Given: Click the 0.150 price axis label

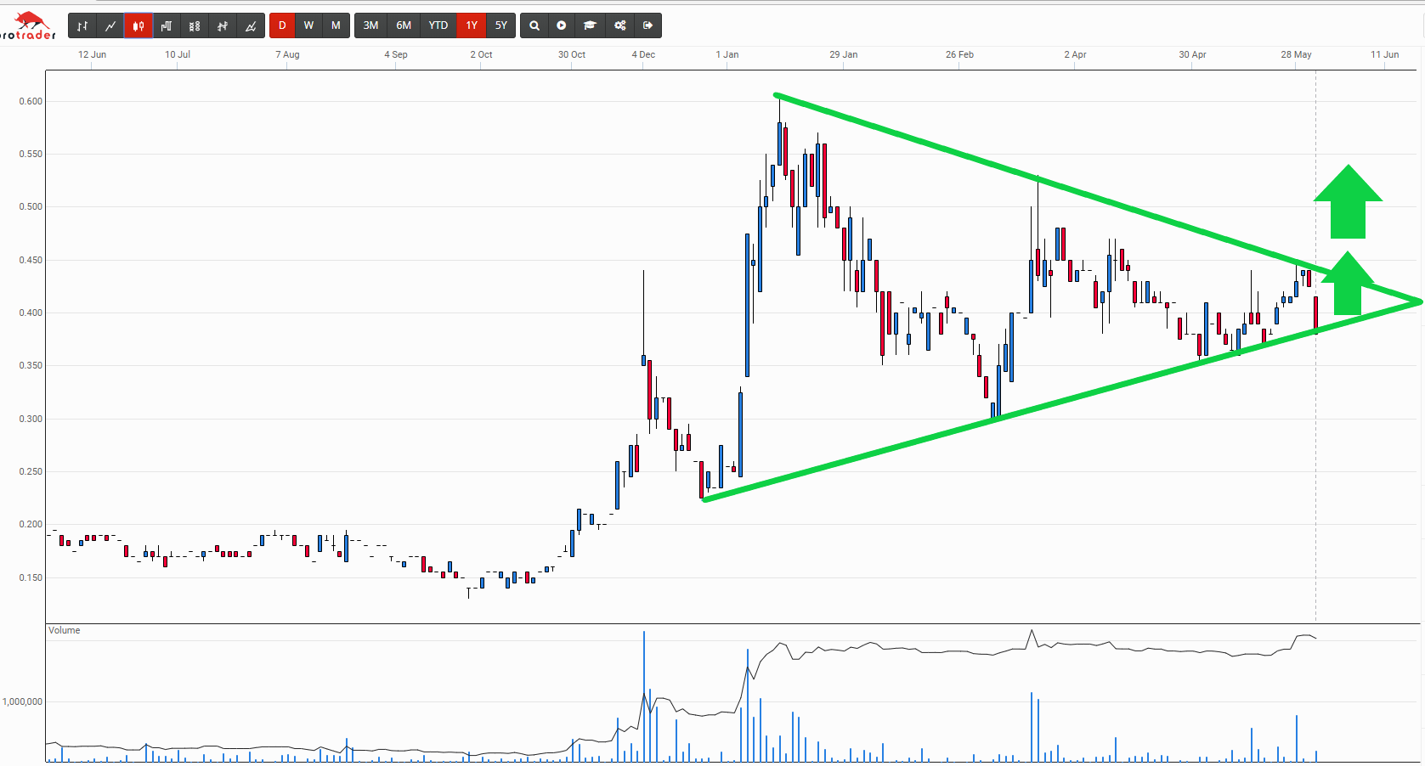Looking at the screenshot, I should tap(31, 577).
